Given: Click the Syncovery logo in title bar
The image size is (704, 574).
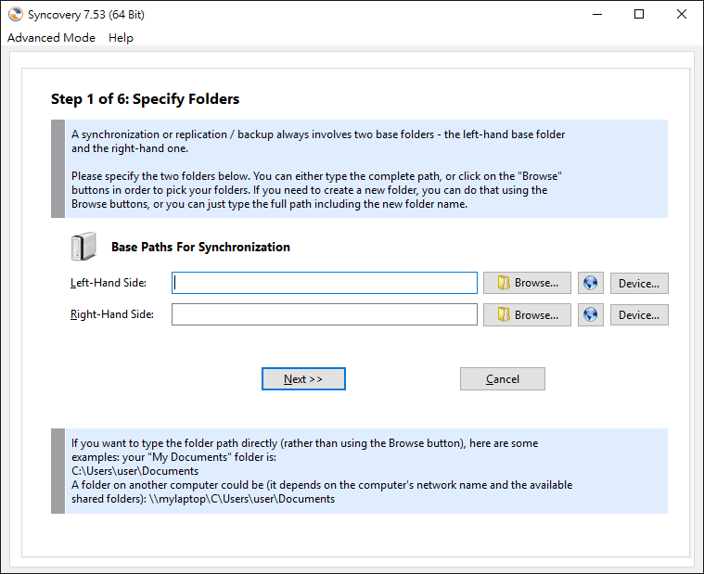Looking at the screenshot, I should pyautogui.click(x=15, y=14).
